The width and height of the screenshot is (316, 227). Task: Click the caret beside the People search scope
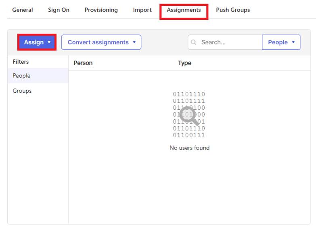pyautogui.click(x=293, y=42)
